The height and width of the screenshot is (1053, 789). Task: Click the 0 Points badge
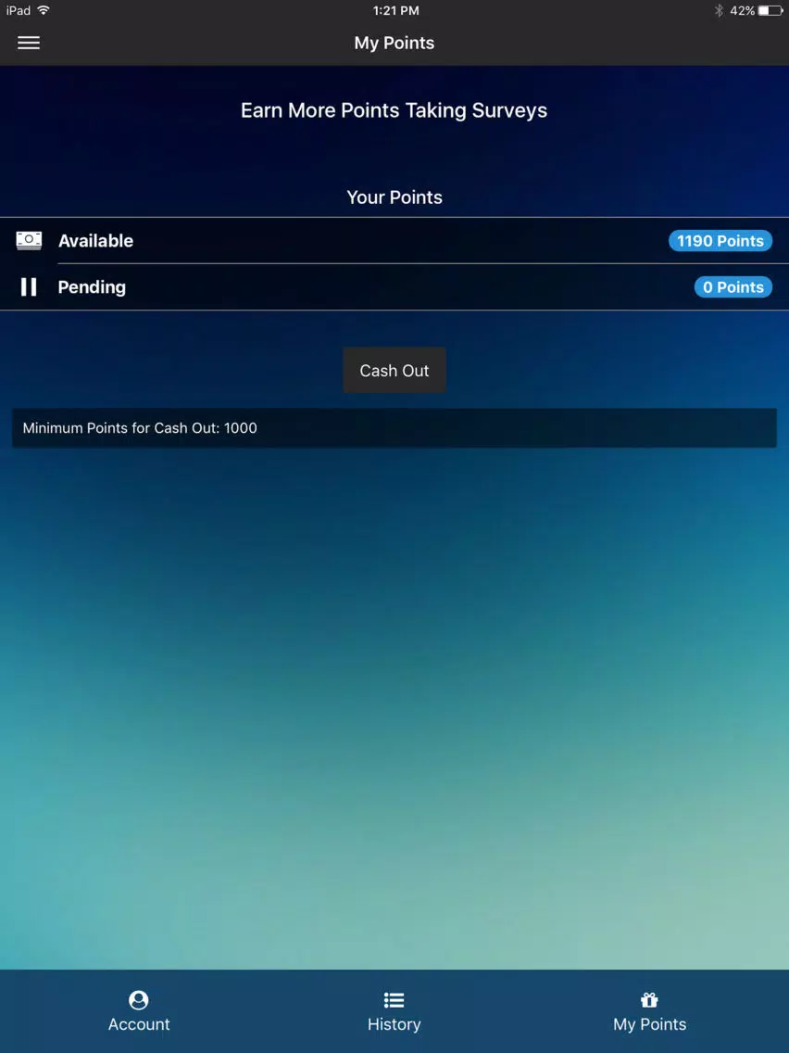(x=733, y=286)
